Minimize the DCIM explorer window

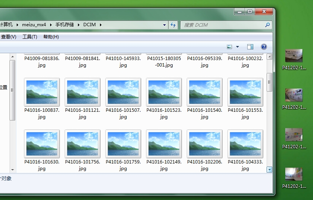240,11
